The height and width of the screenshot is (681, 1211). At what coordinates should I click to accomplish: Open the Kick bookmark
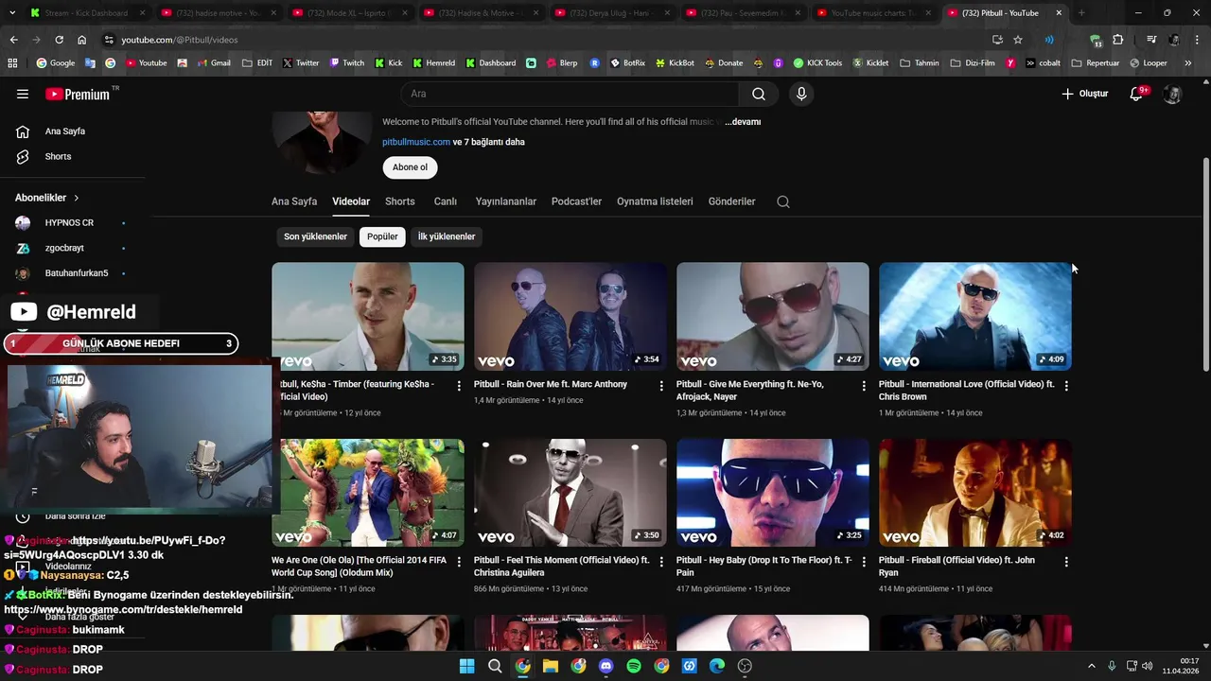tap(389, 63)
